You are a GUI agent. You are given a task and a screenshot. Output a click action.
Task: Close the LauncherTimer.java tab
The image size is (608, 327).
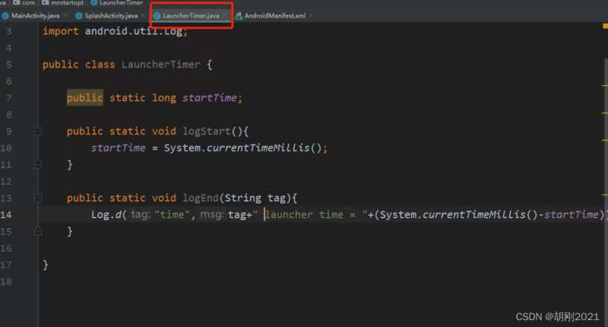click(224, 15)
